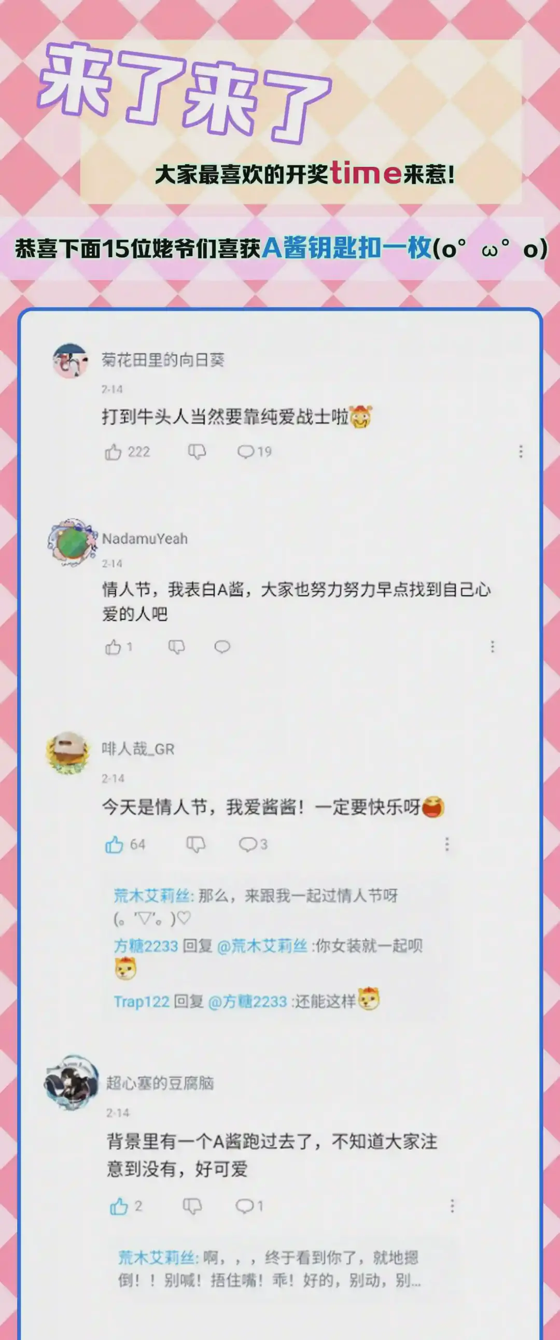Dislike NadamuYeah's comment
Image resolution: width=560 pixels, height=1340 pixels.
[x=177, y=647]
